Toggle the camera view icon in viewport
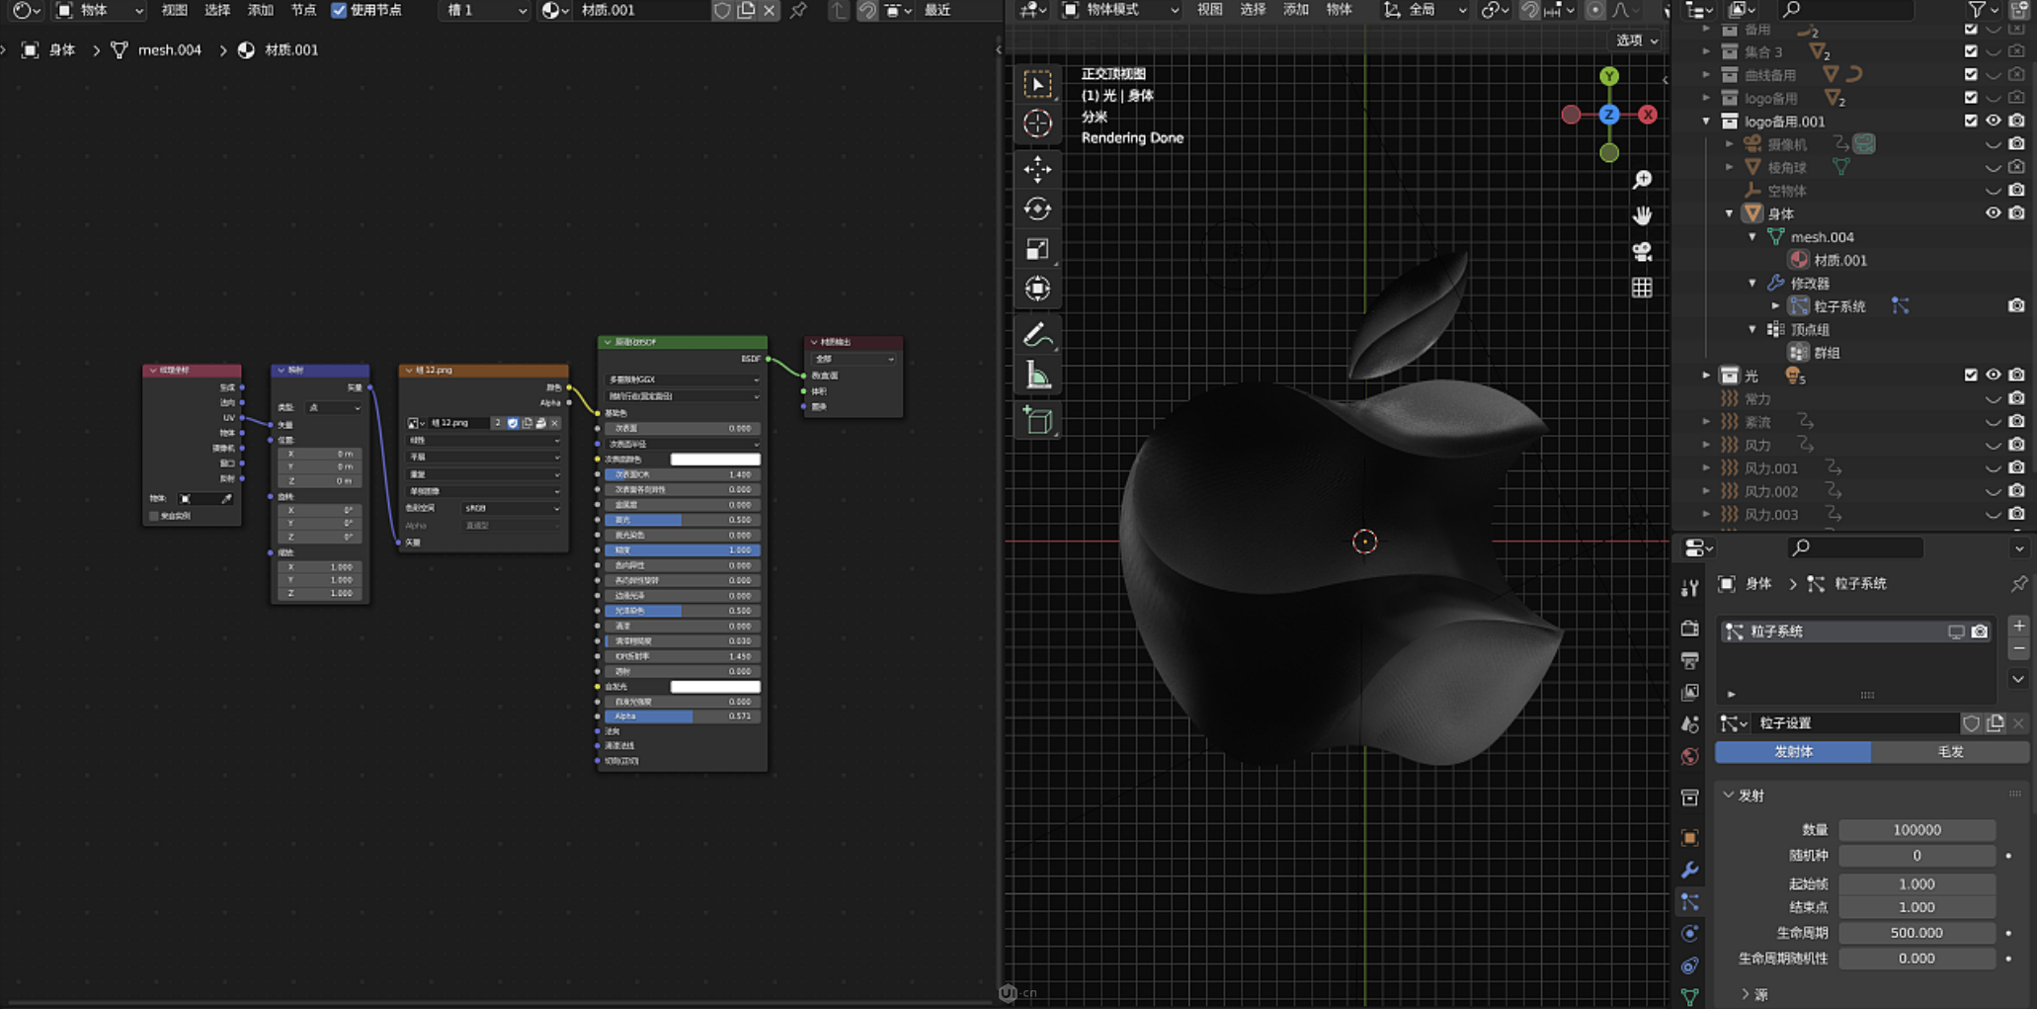The image size is (2037, 1009). click(x=1642, y=252)
